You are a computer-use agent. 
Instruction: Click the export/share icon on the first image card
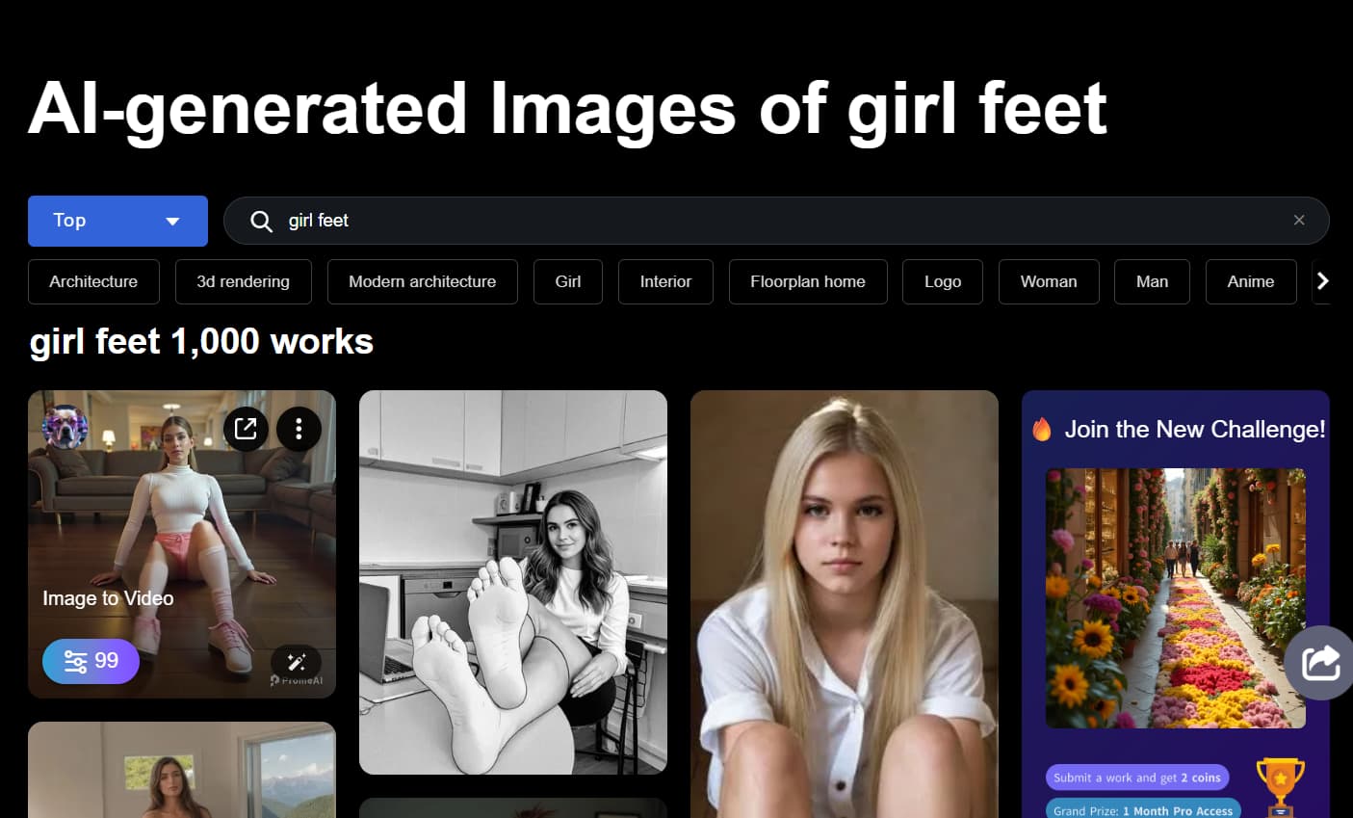click(247, 429)
